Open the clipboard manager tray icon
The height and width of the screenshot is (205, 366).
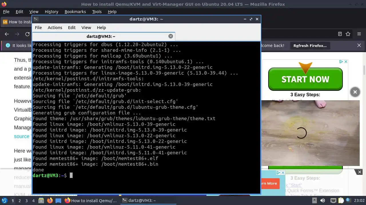pyautogui.click(x=341, y=200)
